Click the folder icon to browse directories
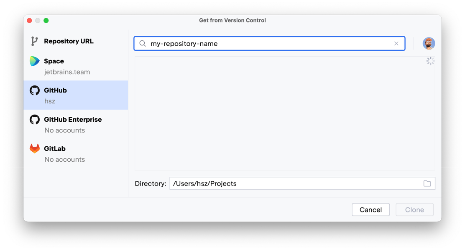 [x=427, y=183]
